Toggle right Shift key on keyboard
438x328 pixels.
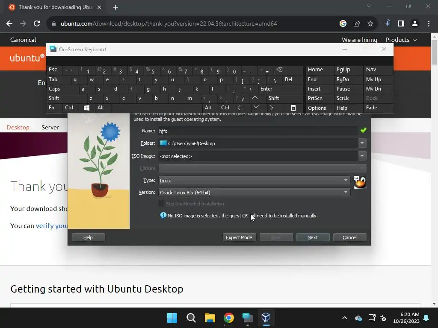click(284, 98)
